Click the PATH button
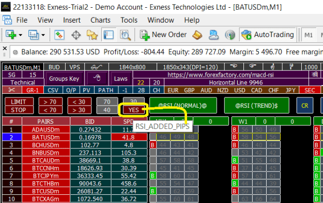The width and height of the screenshot is (323, 203). tap(105, 90)
